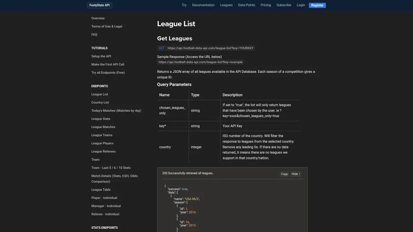This screenshot has height=232, width=413.
Task: Open Leagues in the top navigation
Action: coord(226,5)
